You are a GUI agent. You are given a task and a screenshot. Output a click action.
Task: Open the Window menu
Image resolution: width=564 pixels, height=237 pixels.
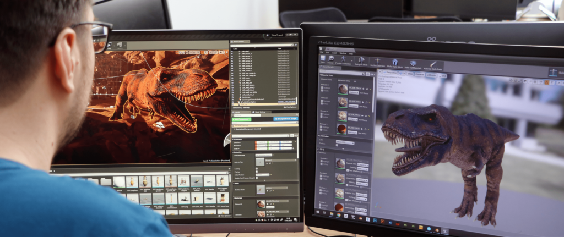click(342, 53)
